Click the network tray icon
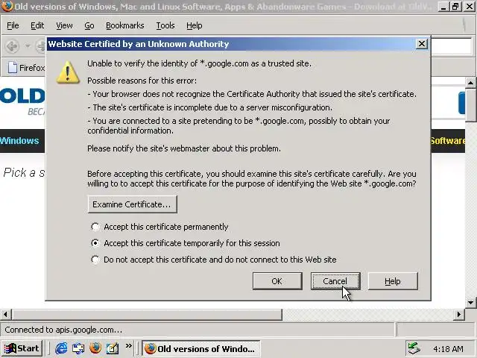Image resolution: width=477 pixels, height=358 pixels. coord(414,348)
